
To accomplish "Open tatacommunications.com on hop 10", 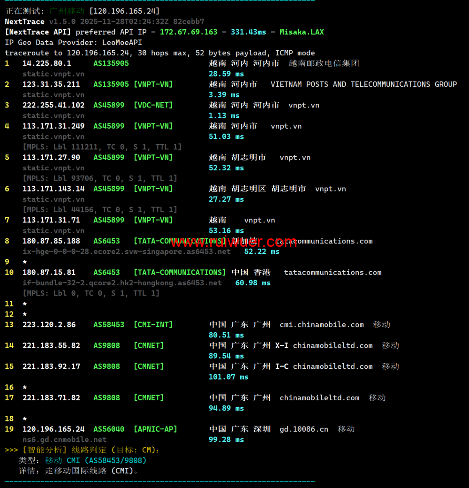I will [x=333, y=273].
